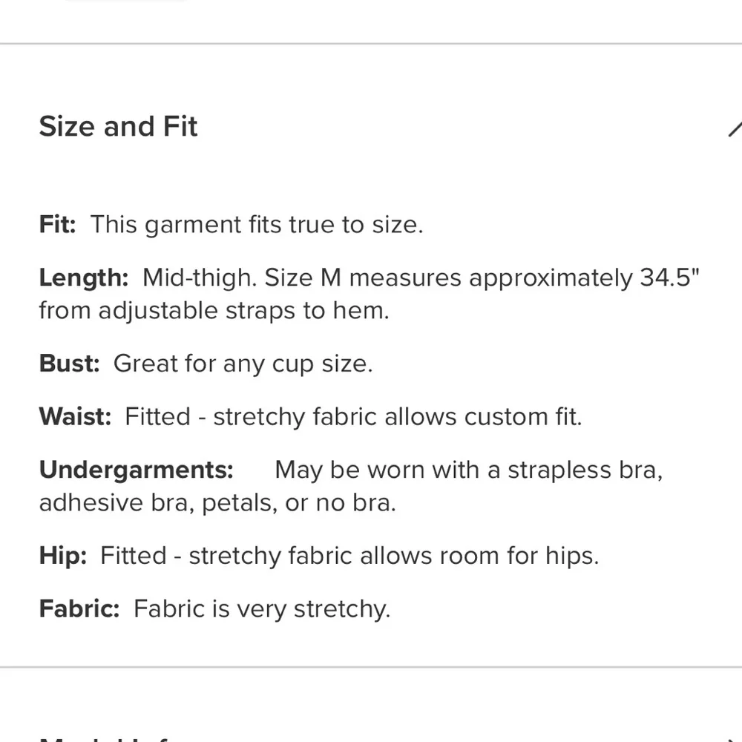This screenshot has height=742, width=742.
Task: Click the bold Fit: label
Action: [57, 225]
